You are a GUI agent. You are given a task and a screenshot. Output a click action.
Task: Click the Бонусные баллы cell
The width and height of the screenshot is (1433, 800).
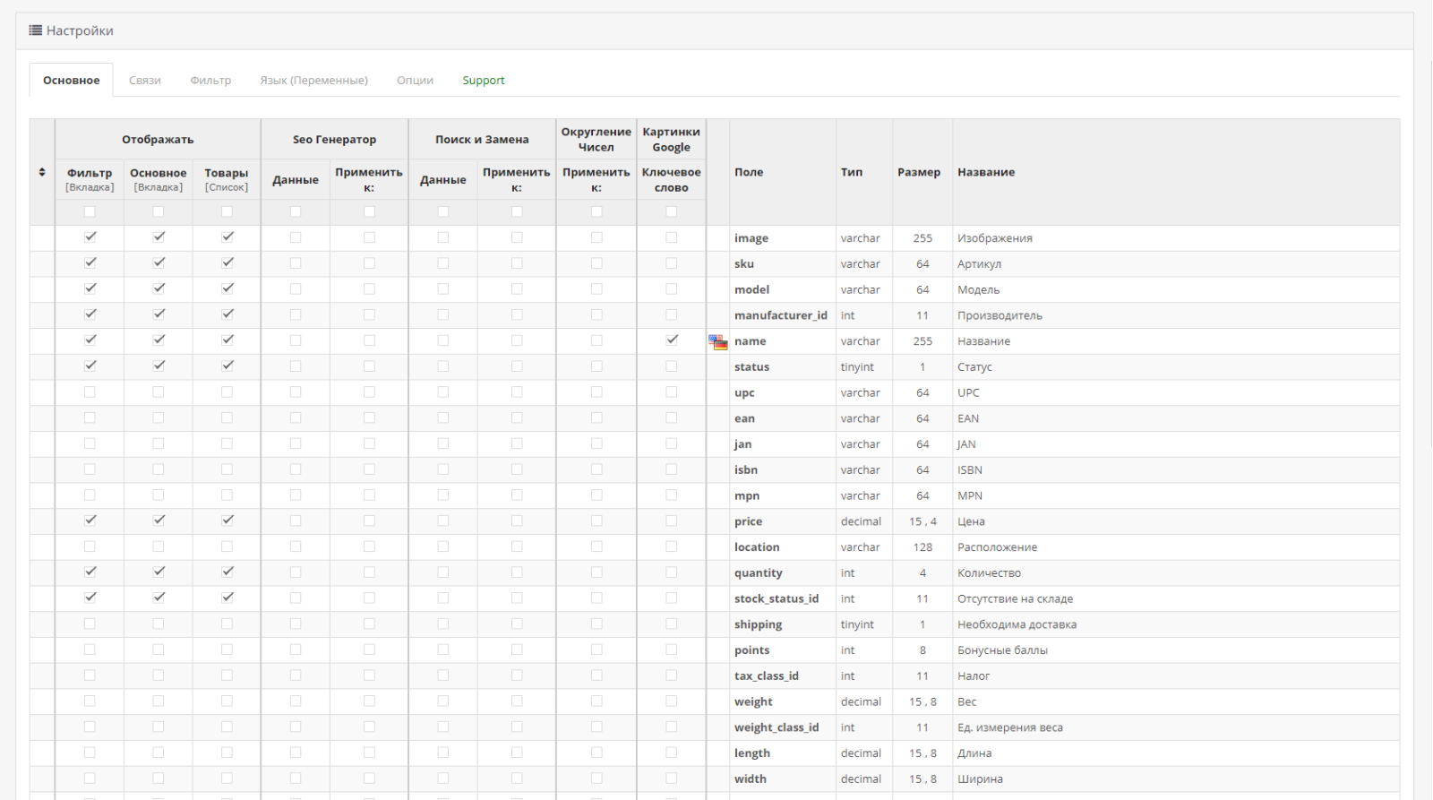pyautogui.click(x=1002, y=650)
